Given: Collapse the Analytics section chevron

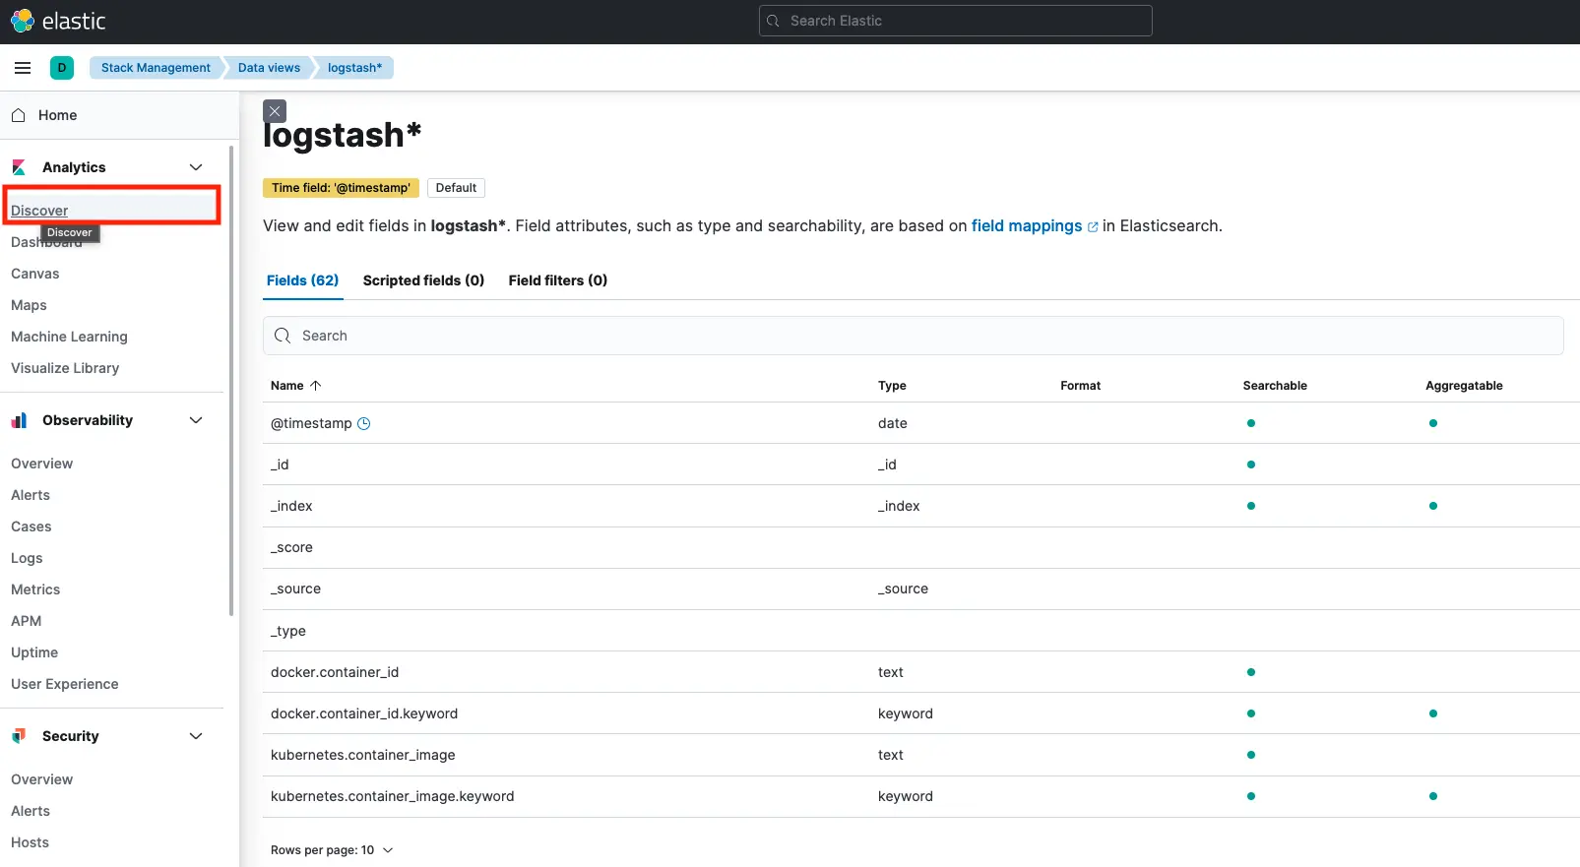Looking at the screenshot, I should pos(196,167).
